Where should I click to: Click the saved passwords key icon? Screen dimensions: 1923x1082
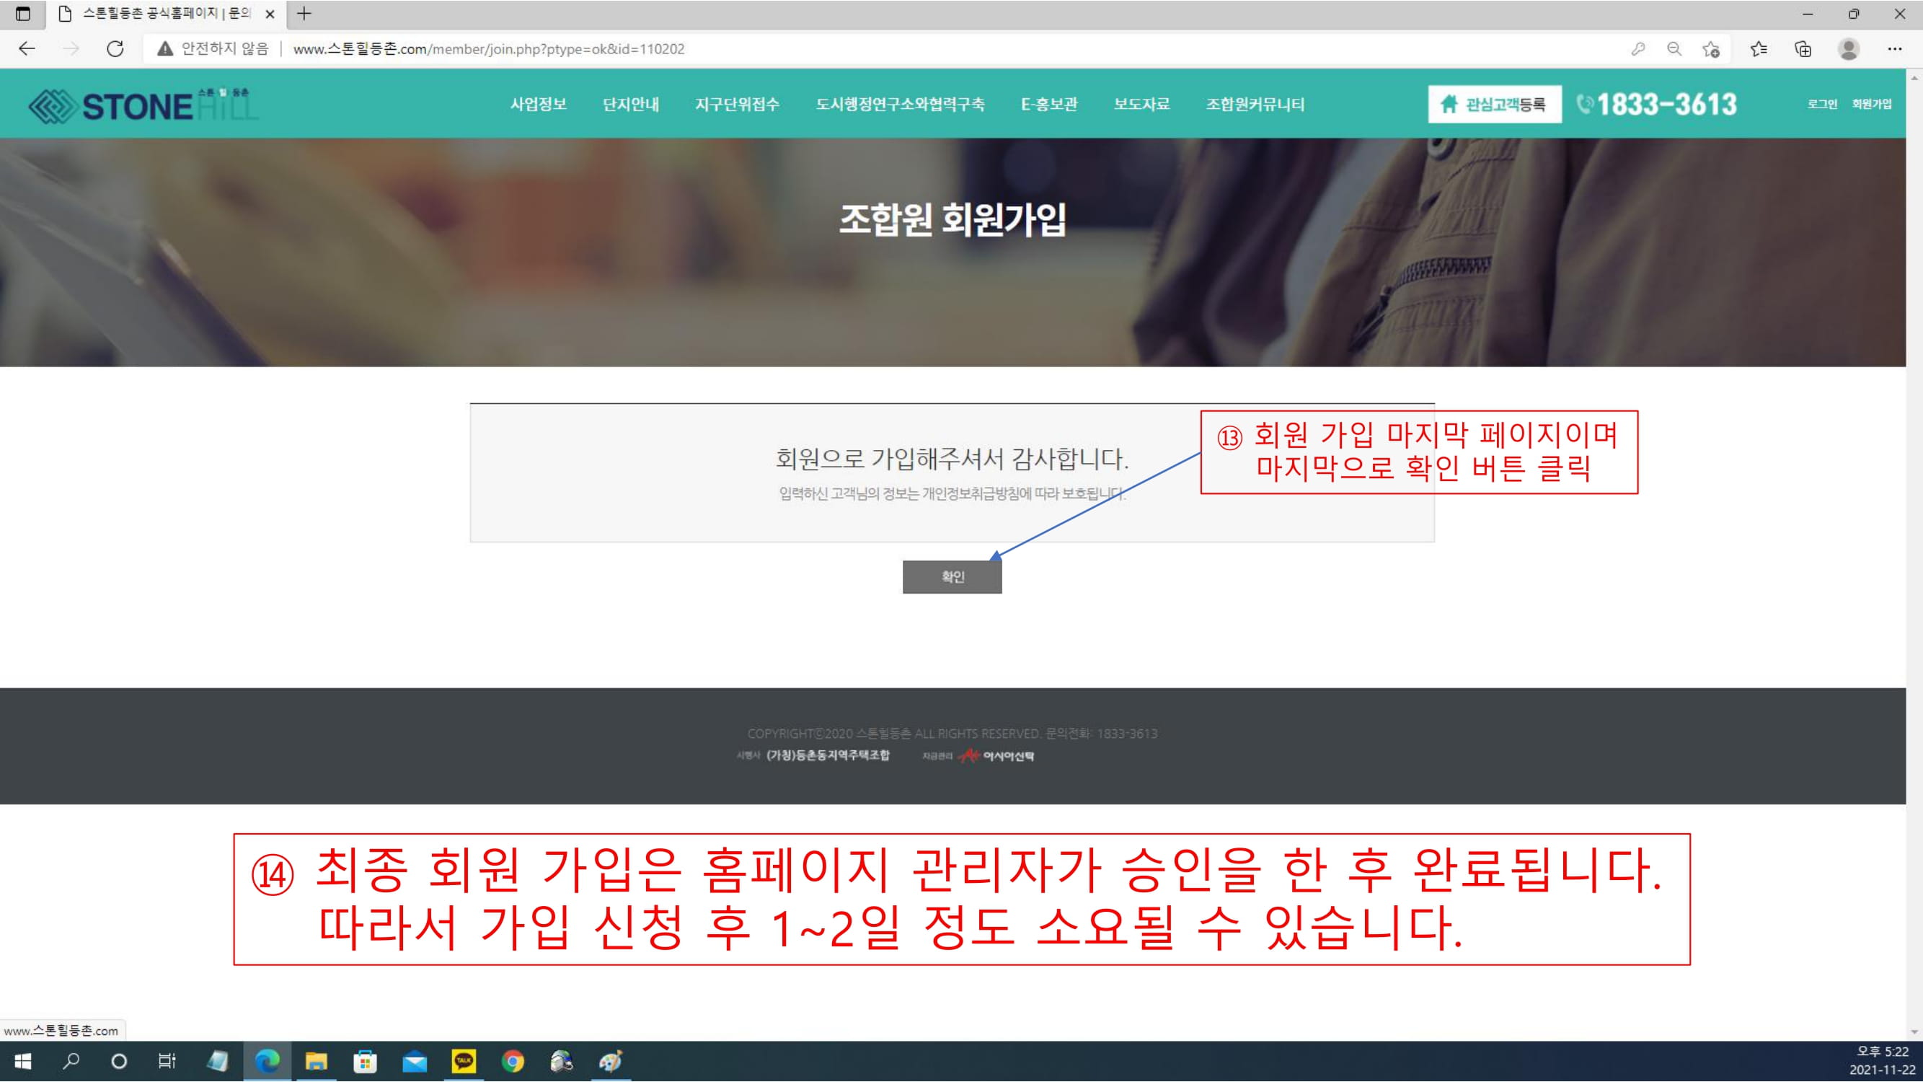(x=1638, y=49)
